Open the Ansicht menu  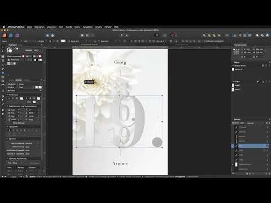(x=99, y=27)
